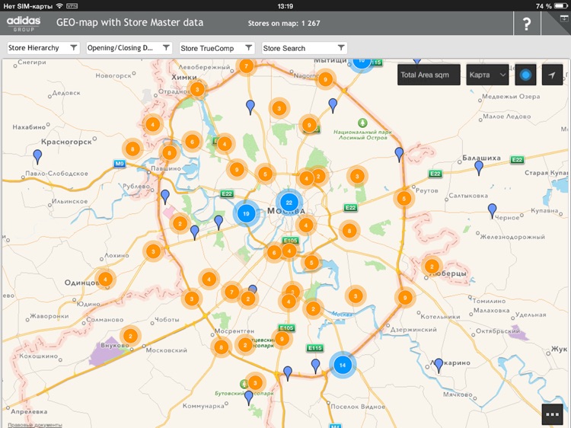Select store pin near Рублево
The height and width of the screenshot is (428, 571).
[165, 196]
